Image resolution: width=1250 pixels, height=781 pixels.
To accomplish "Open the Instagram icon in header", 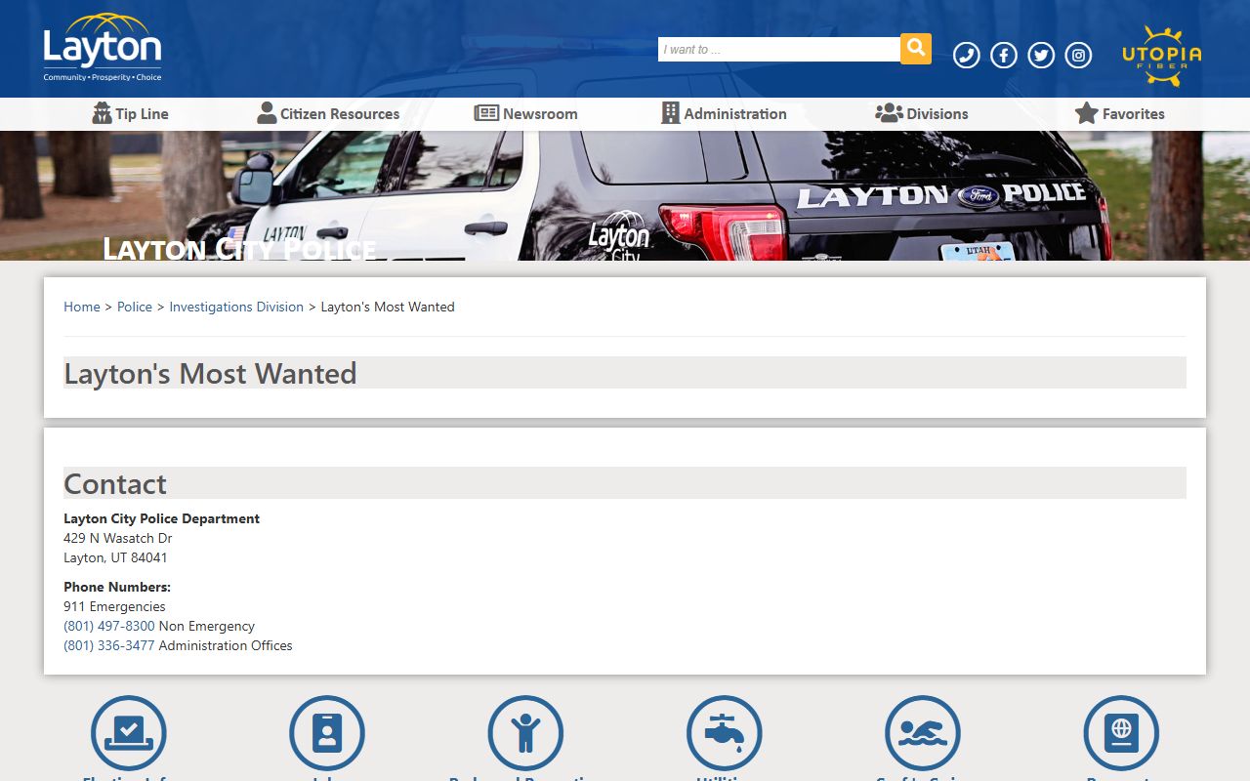I will pos(1078,56).
